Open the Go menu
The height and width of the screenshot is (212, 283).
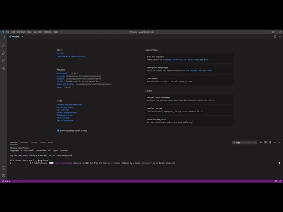(35, 32)
